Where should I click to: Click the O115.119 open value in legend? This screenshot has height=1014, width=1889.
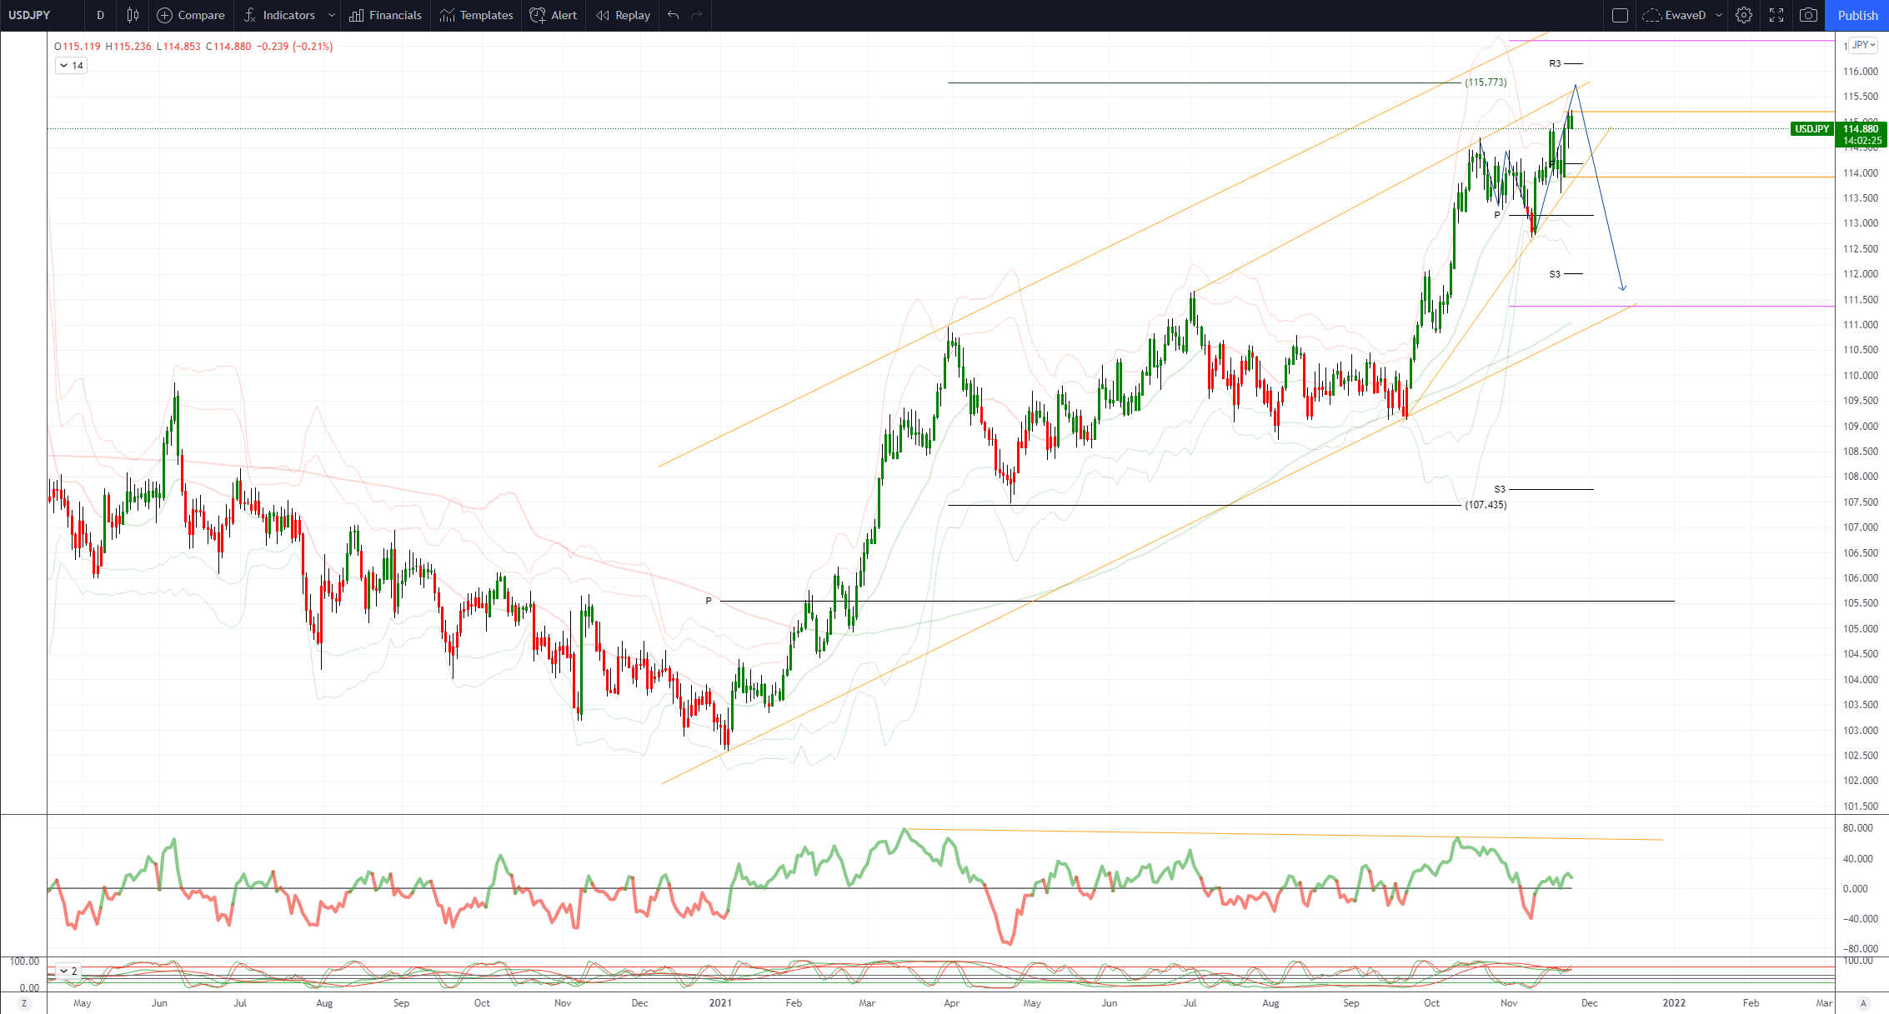(x=78, y=46)
